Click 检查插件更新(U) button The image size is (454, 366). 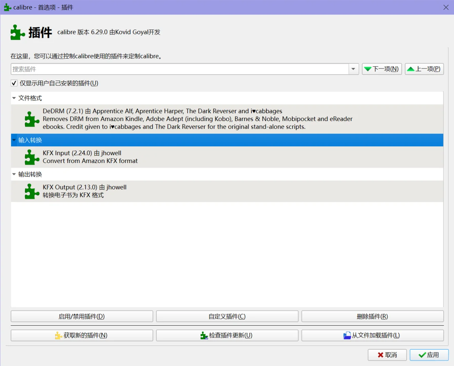pos(227,335)
